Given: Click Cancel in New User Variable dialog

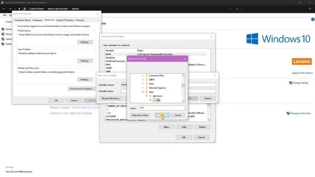Looking at the screenshot, I should [208, 98].
